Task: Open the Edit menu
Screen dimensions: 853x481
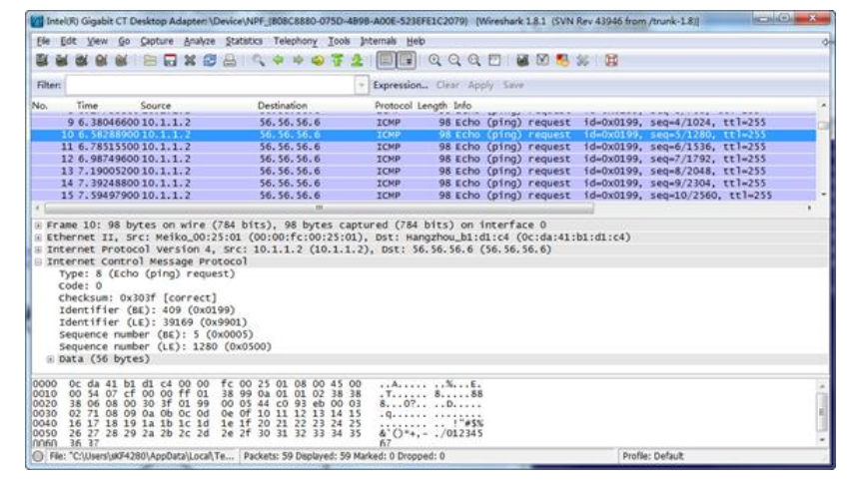Action: pyautogui.click(x=68, y=41)
